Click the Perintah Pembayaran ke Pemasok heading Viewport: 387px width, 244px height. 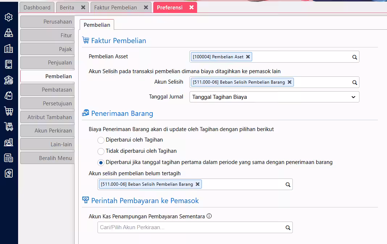145,201
